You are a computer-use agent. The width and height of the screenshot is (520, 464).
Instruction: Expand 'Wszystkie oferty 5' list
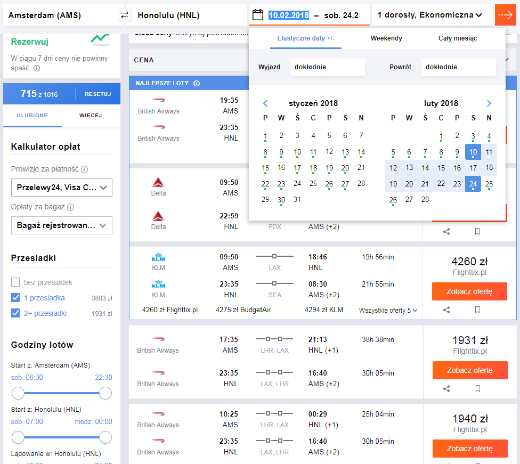[x=388, y=311]
